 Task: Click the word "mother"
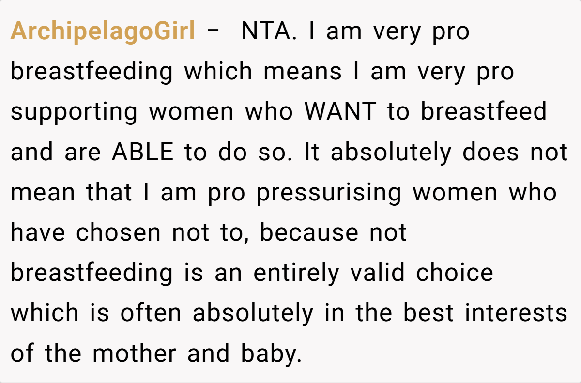tap(135, 353)
